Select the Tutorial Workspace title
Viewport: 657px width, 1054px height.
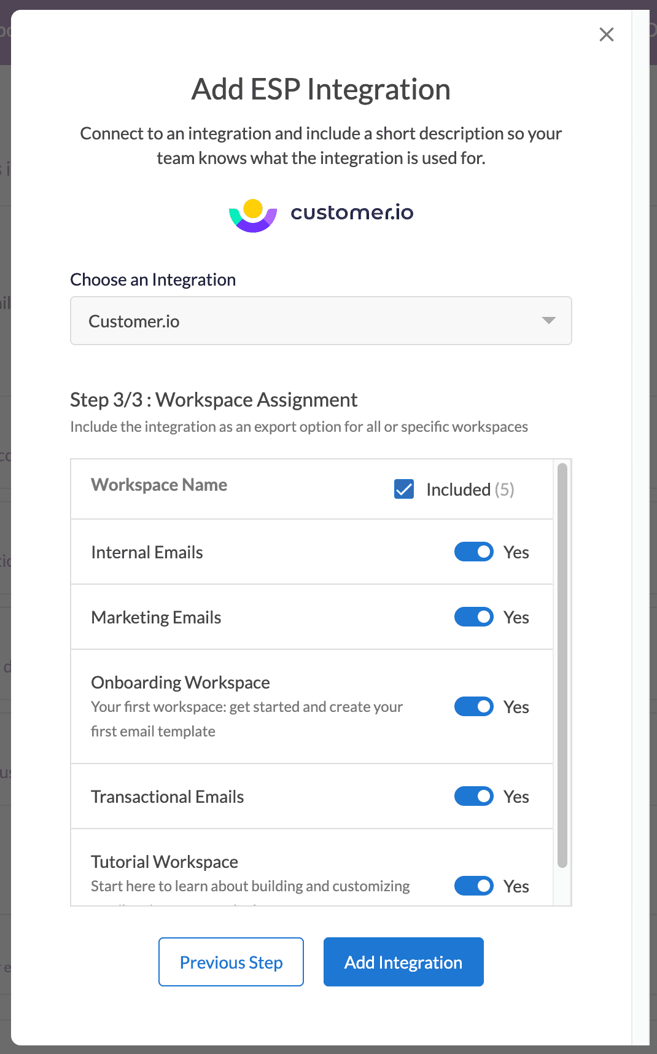tap(165, 862)
